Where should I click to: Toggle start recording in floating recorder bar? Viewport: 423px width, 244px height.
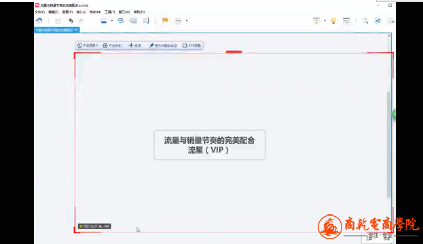[112, 45]
